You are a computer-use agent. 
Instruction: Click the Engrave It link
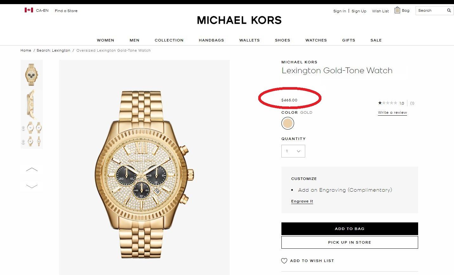tap(302, 201)
